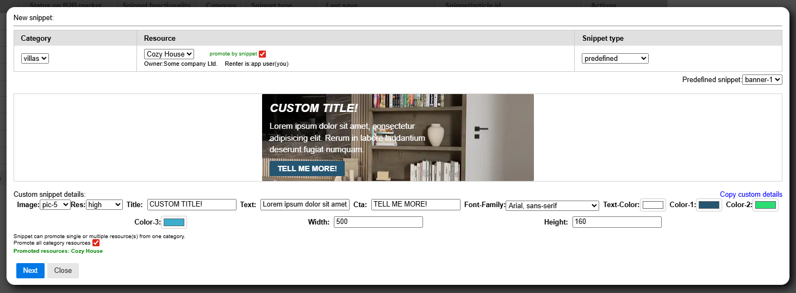Focus the Title input with CUSTOM TITLE!

pos(192,204)
